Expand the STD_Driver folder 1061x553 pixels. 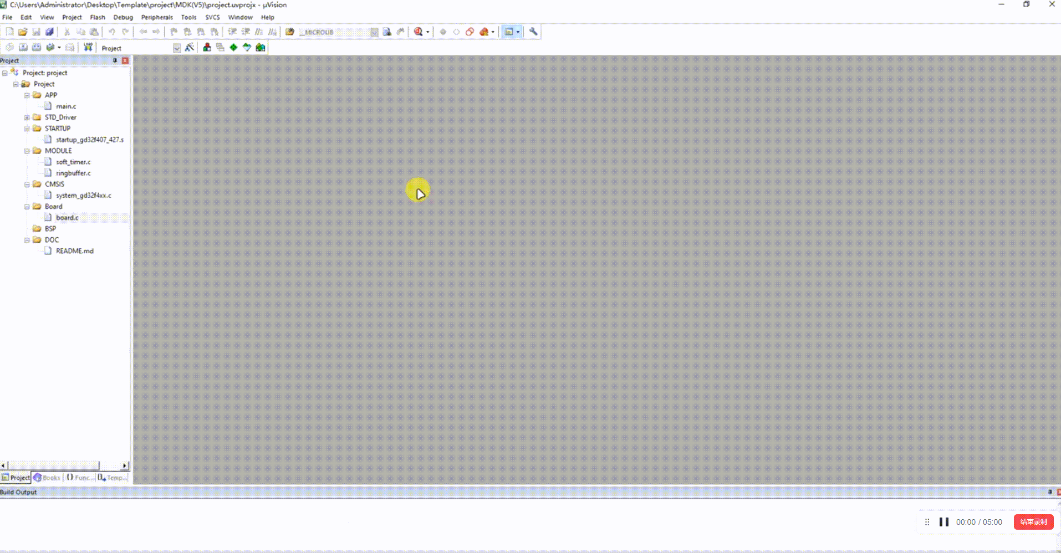click(x=27, y=117)
